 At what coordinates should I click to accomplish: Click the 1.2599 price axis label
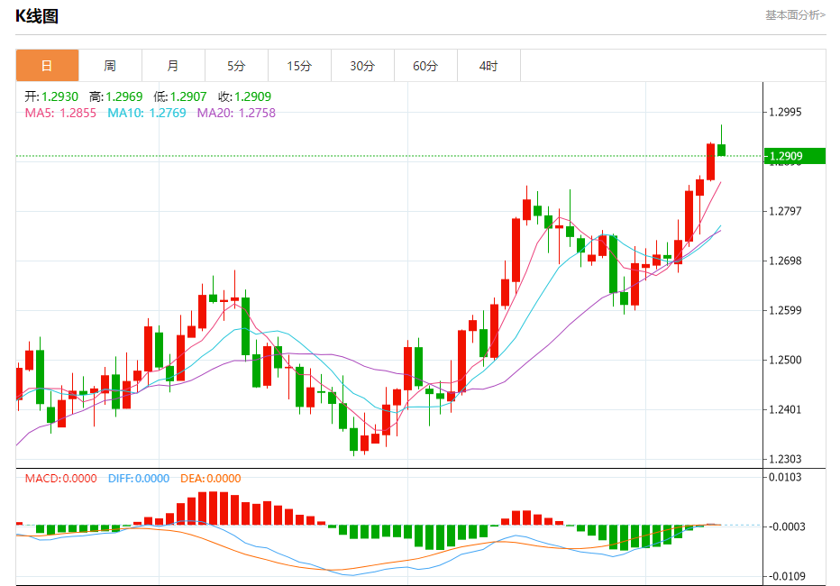[x=785, y=310]
